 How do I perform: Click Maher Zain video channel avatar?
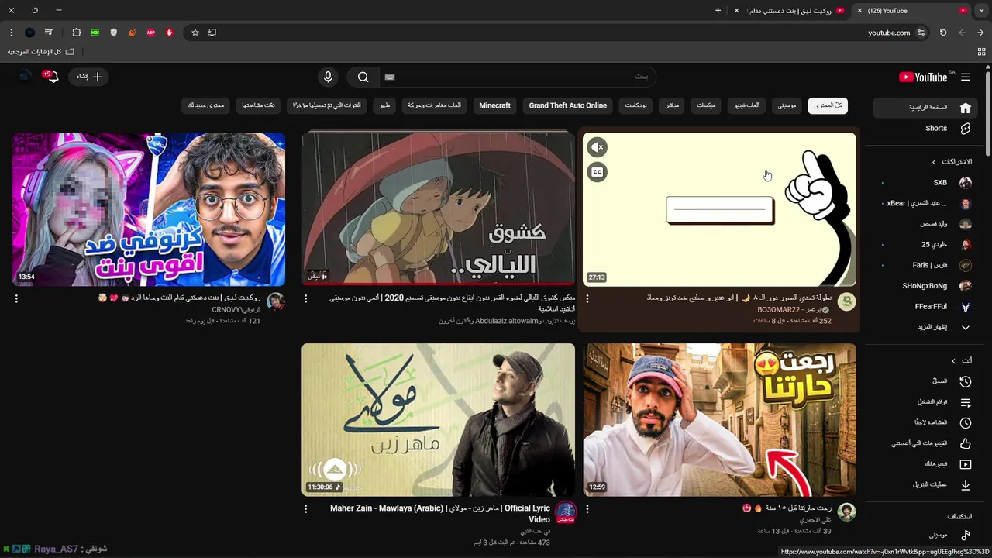[x=566, y=512]
